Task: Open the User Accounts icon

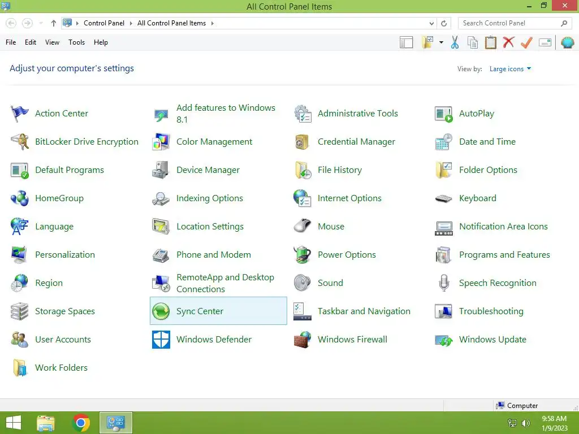Action: [20, 340]
